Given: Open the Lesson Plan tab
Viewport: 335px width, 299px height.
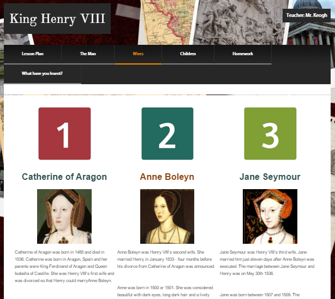Looking at the screenshot, I should 33,54.
